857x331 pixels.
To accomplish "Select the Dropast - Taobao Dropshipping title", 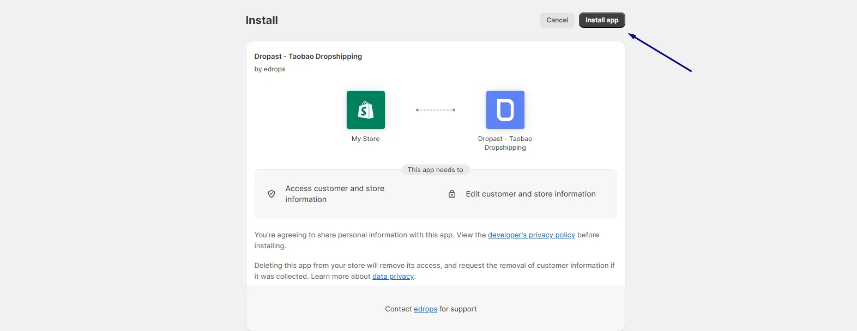I will click(x=308, y=57).
